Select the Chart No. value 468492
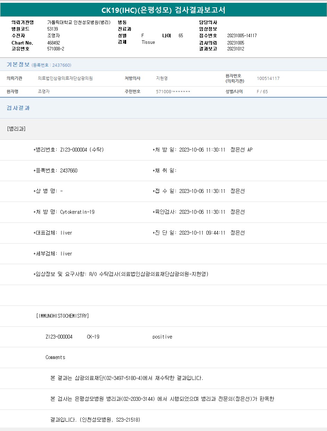 [x=54, y=43]
